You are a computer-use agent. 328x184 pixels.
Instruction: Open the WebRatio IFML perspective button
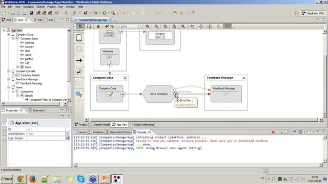[x=313, y=13]
